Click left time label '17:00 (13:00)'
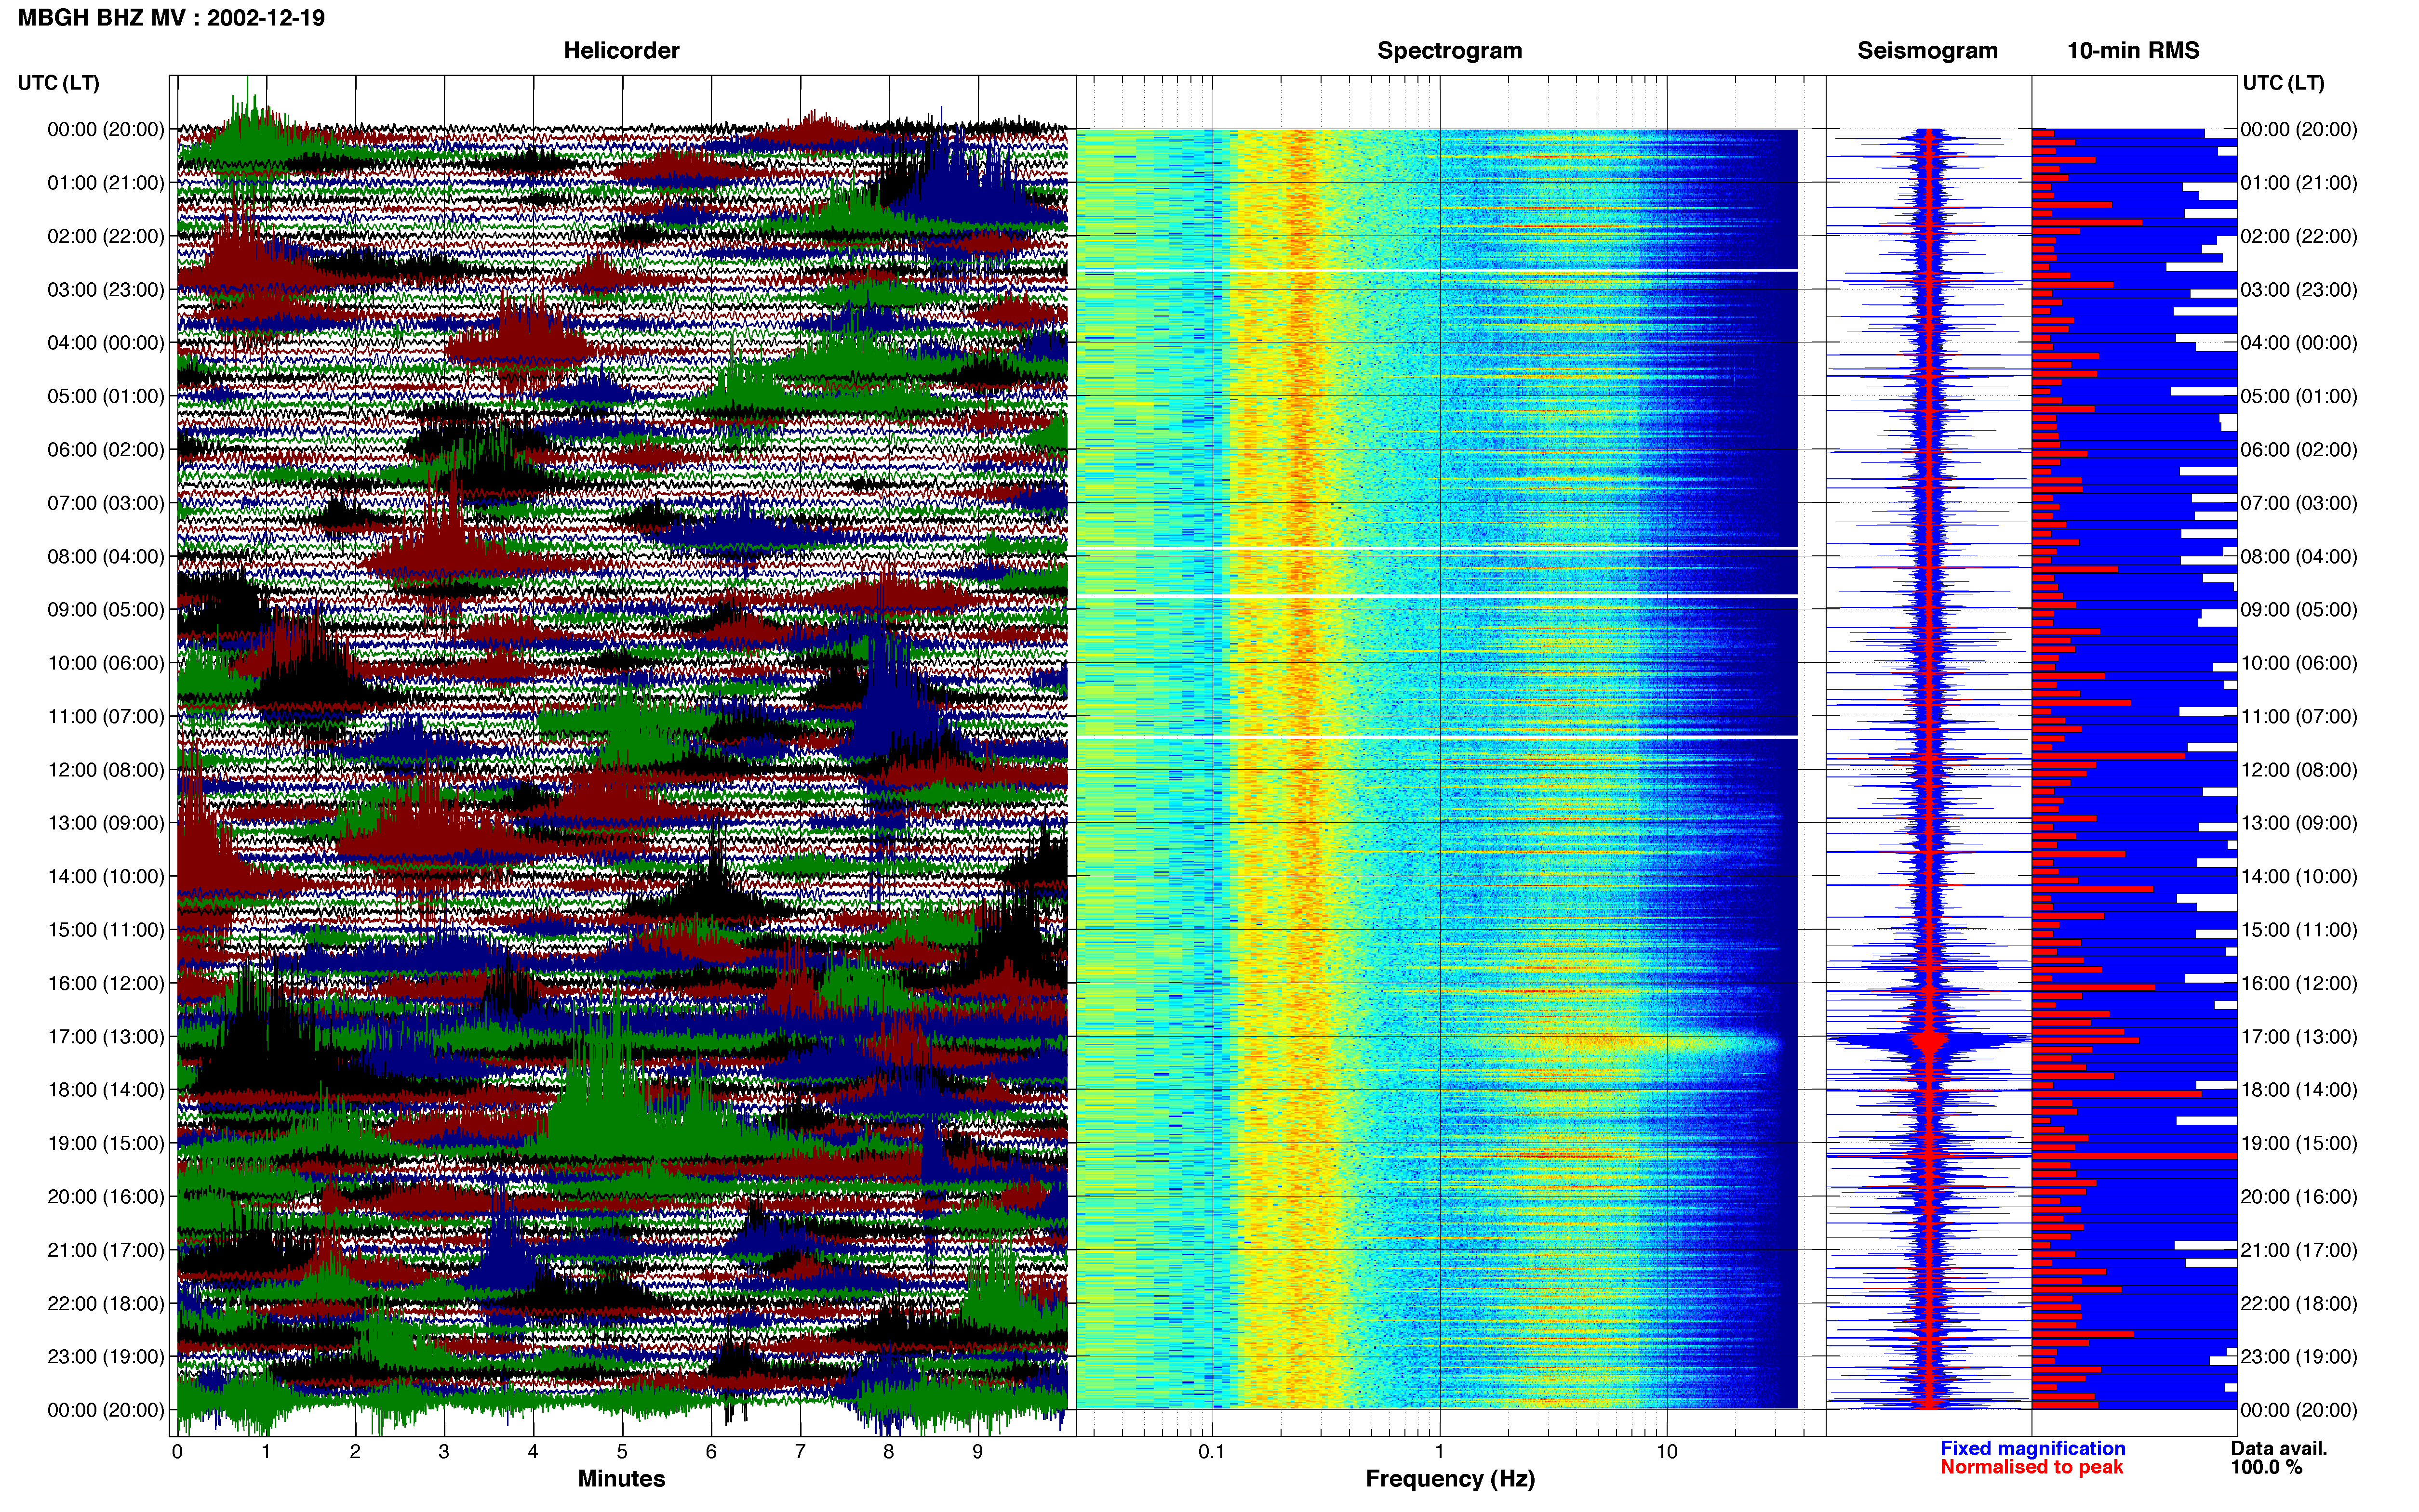2419x1512 pixels. [106, 1037]
